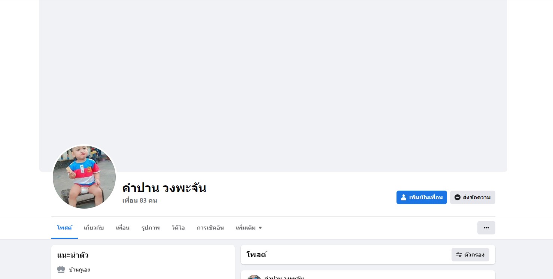This screenshot has height=279, width=553.
Task: Click the briefcase icon beside บ้านกูเอง
Action: (x=61, y=270)
